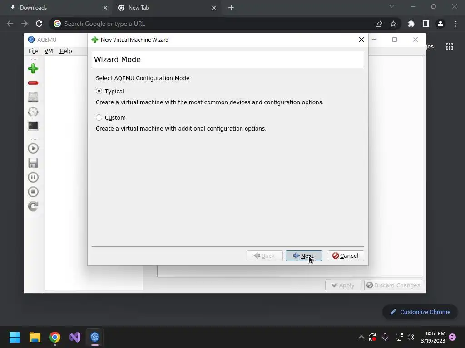Bookmark page with the star icon
Image resolution: width=465 pixels, height=348 pixels.
coord(393,24)
